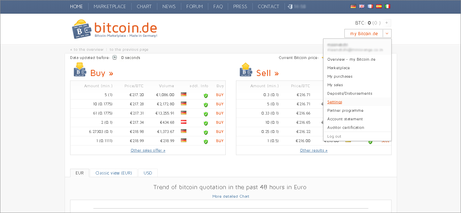The height and width of the screenshot is (213, 461).
Task: Click Austrian flag in €217.34 buy row
Action: point(184,122)
